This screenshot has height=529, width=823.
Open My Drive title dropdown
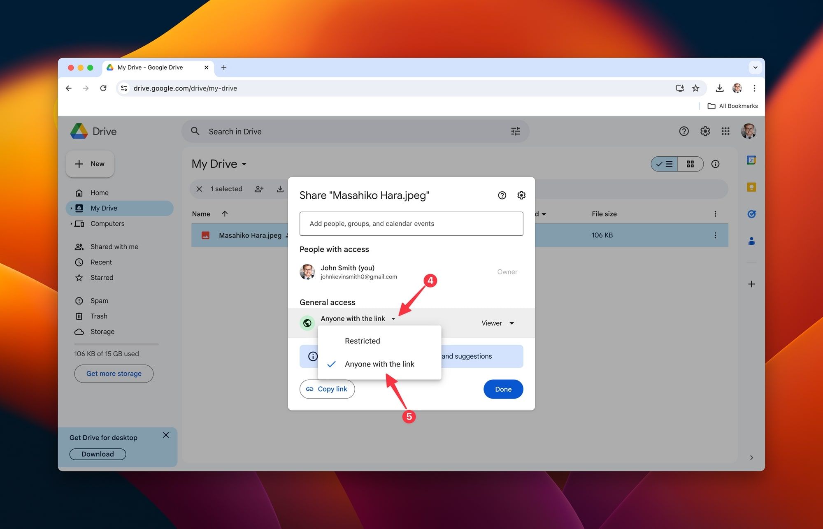coord(219,164)
